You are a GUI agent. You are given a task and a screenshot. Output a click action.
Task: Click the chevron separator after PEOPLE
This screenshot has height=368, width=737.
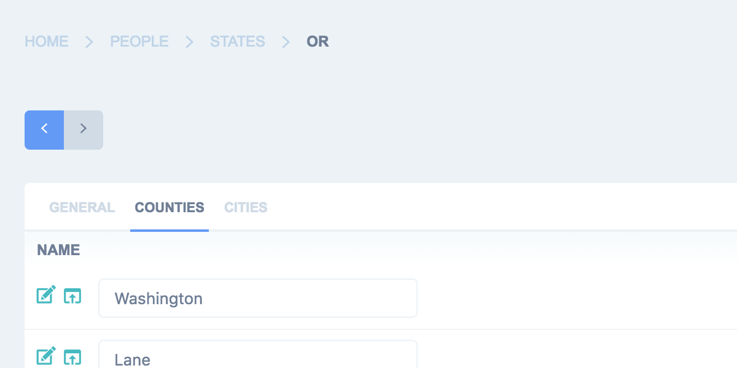[x=189, y=42]
